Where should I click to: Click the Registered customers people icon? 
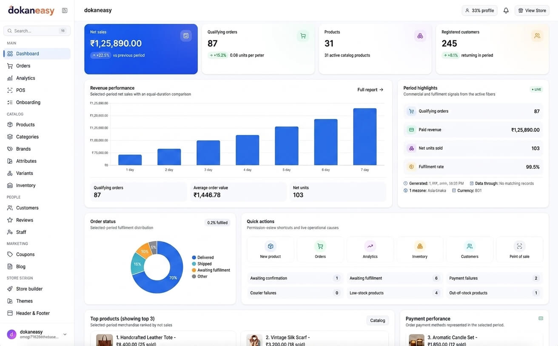pos(537,36)
